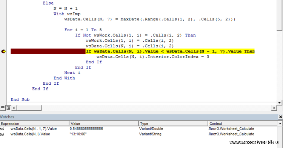Select watch wsData.Cells(N - 1, 7).Value row
Screen dimensions: 283x148
pyautogui.click(x=139, y=129)
